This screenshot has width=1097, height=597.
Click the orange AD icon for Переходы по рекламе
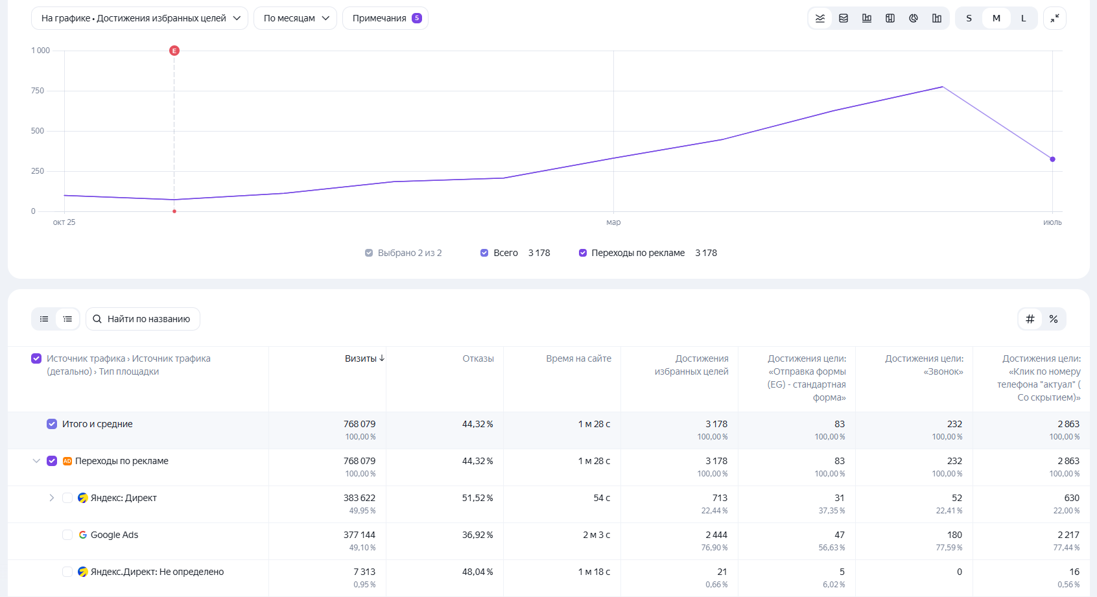(x=67, y=461)
